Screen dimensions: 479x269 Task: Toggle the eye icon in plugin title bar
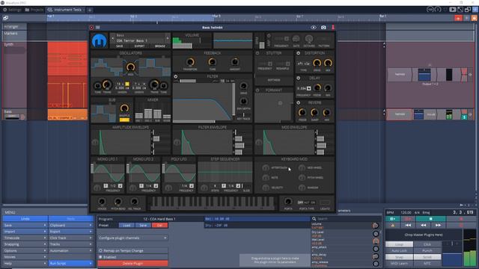tap(314, 28)
